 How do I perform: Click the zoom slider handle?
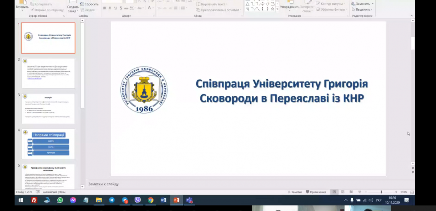point(381,192)
